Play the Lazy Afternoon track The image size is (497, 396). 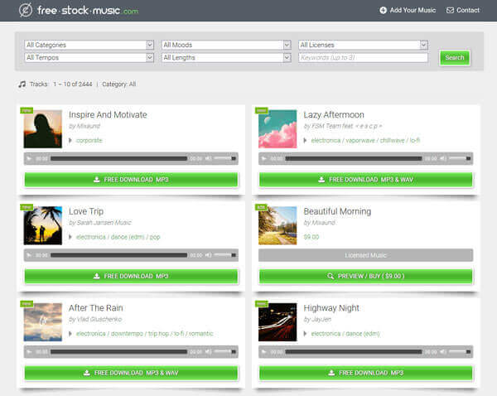point(264,158)
